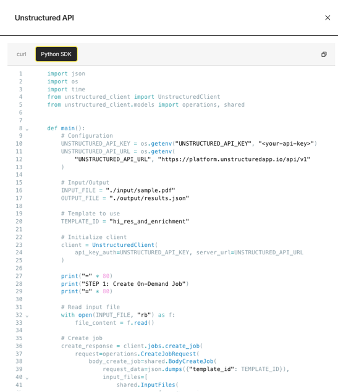The image size is (338, 392).
Task: Click the UnstructuredClient import on line 4
Action: pyautogui.click(x=189, y=97)
